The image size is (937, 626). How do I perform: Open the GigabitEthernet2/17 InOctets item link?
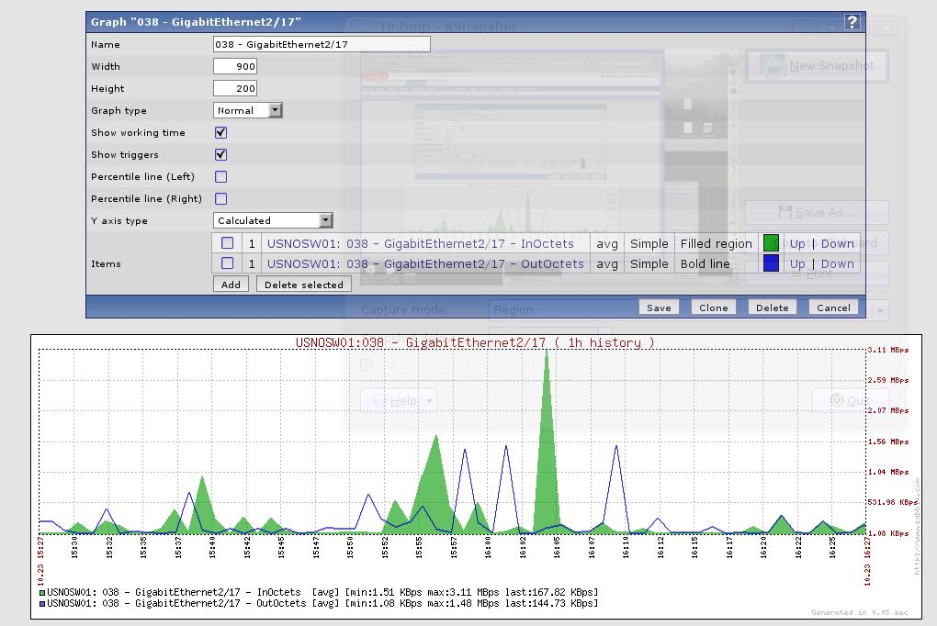tap(420, 243)
